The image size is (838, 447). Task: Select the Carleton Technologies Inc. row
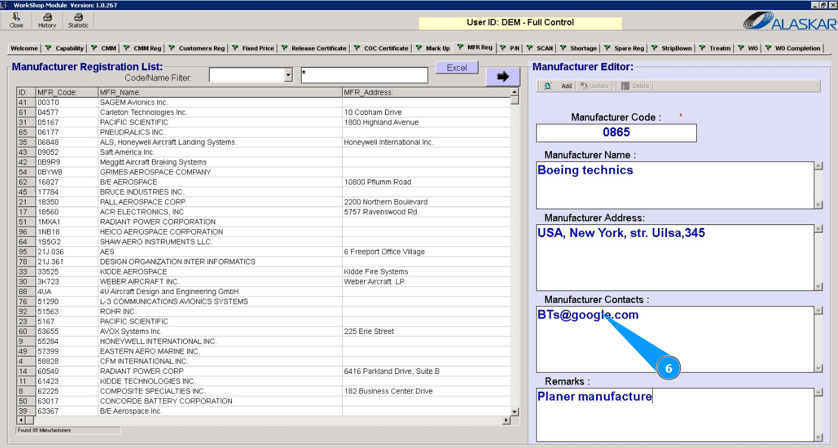tap(263, 112)
